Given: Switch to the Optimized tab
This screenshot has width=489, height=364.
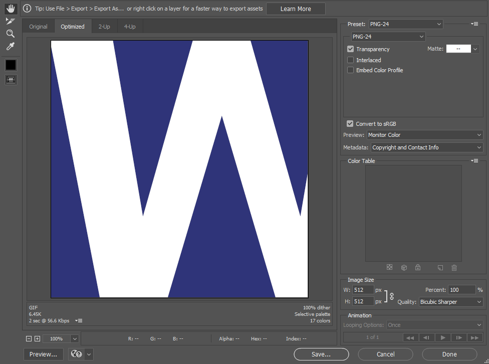Looking at the screenshot, I should [x=73, y=27].
